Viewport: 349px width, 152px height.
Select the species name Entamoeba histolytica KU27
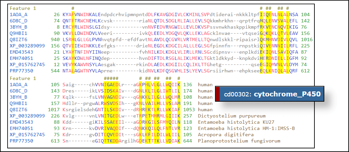click(236, 122)
